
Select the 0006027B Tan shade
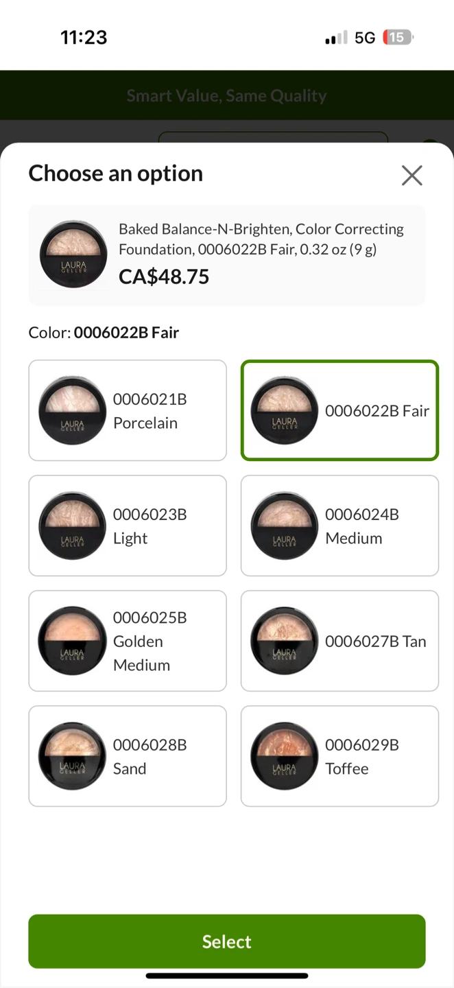[x=339, y=641]
